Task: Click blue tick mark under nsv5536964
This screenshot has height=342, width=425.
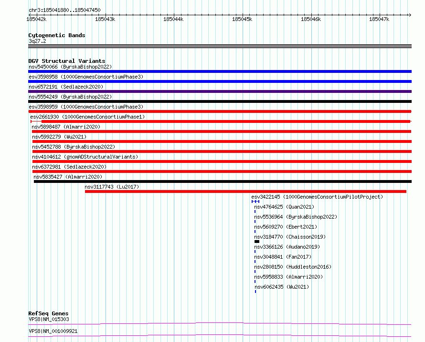Action: point(255,221)
